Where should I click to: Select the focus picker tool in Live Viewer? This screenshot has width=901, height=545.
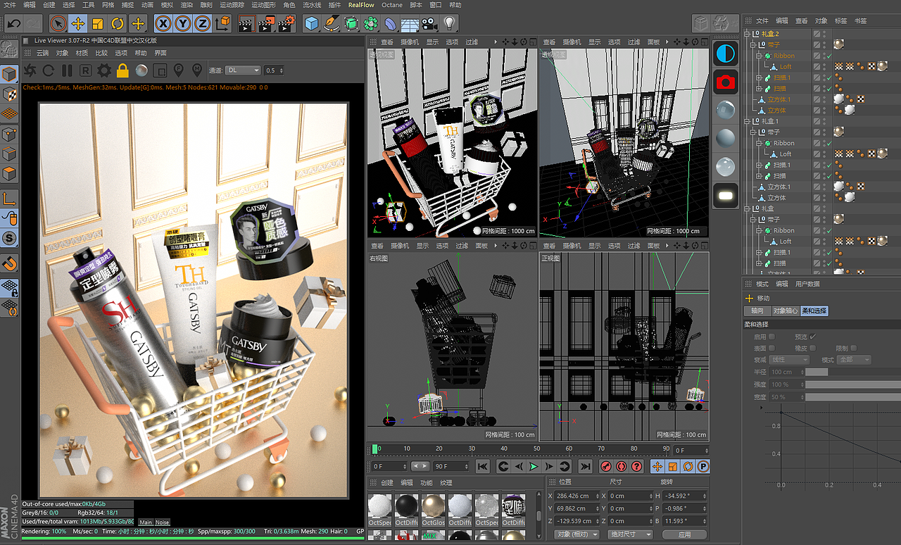click(x=178, y=70)
